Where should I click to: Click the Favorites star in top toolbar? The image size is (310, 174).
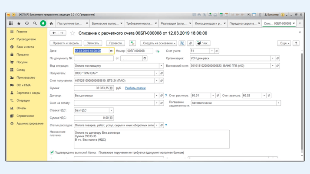19,23
